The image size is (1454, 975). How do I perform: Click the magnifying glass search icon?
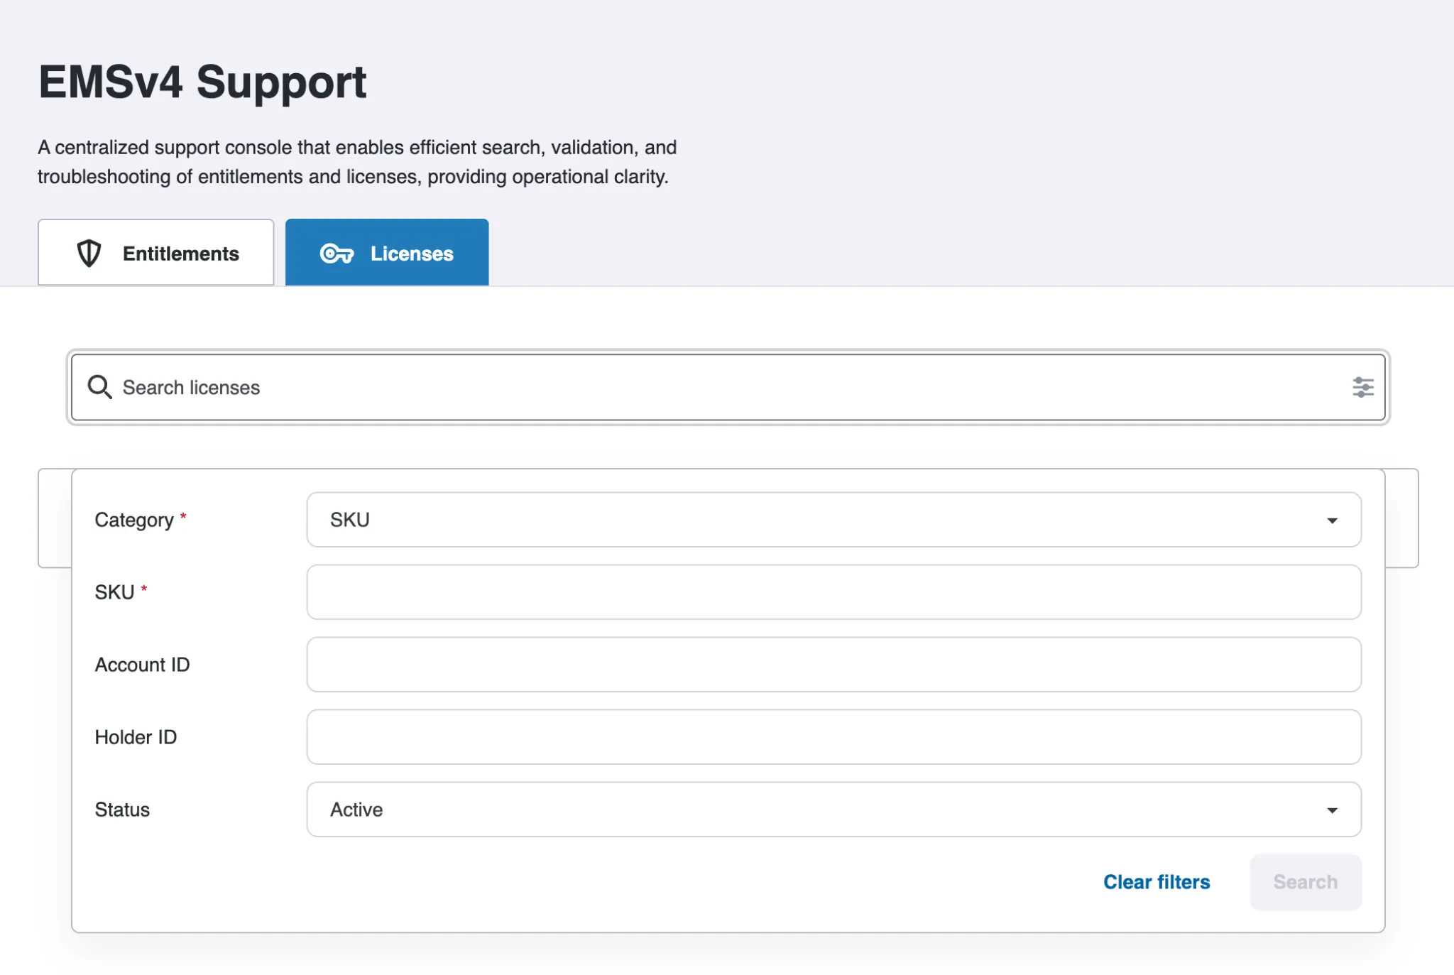tap(99, 387)
